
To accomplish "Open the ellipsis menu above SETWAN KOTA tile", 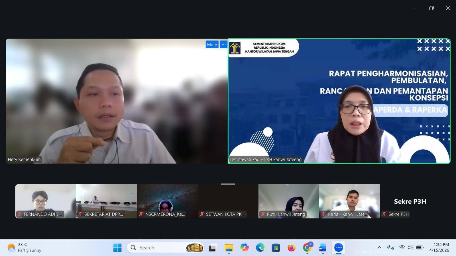I will 228,184.
